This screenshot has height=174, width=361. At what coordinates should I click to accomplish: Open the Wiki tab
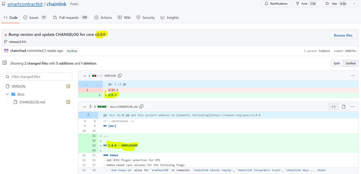tap(124, 18)
